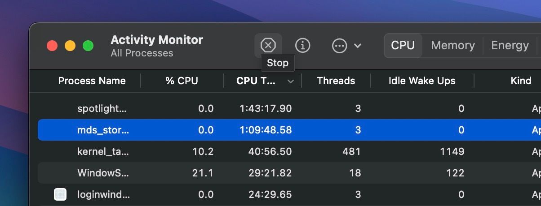Open the process Info inspector icon
The height and width of the screenshot is (206, 541).
pos(302,45)
